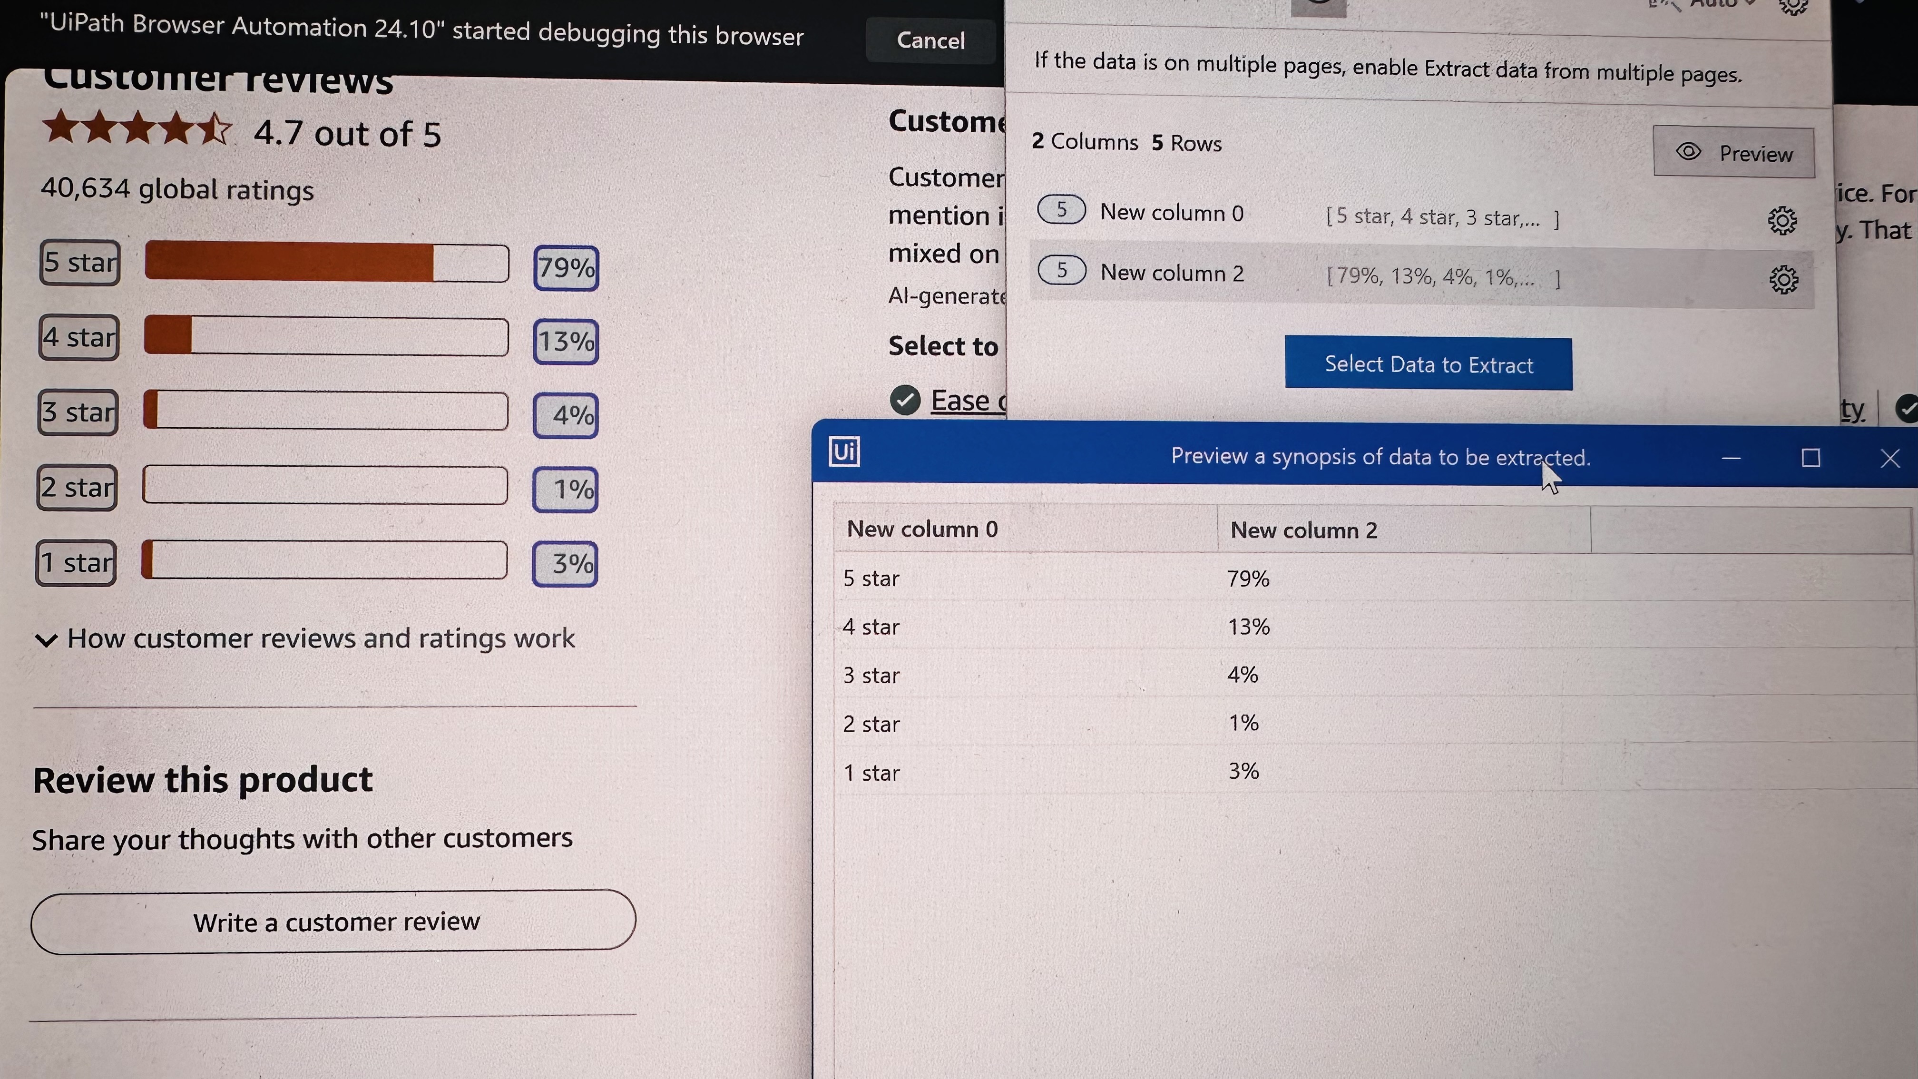Image resolution: width=1918 pixels, height=1079 pixels.
Task: Select the '79%' cell in preview table
Action: 1404,579
